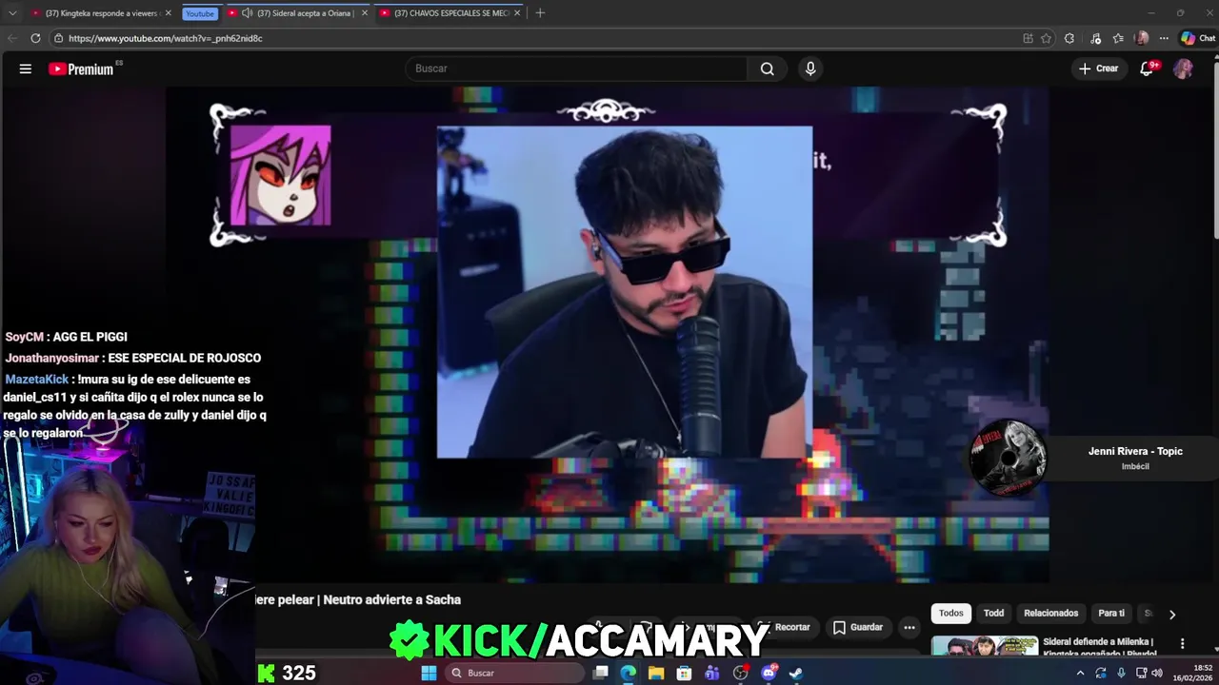Screen dimensions: 1219x685
Task: Expand the system tray hidden icons arrow
Action: (1080, 673)
